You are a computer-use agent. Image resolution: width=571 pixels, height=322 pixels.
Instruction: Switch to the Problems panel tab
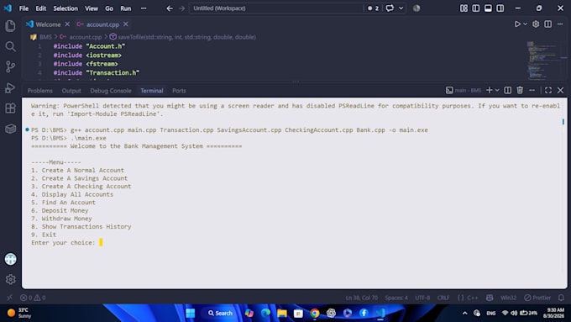[x=40, y=91]
